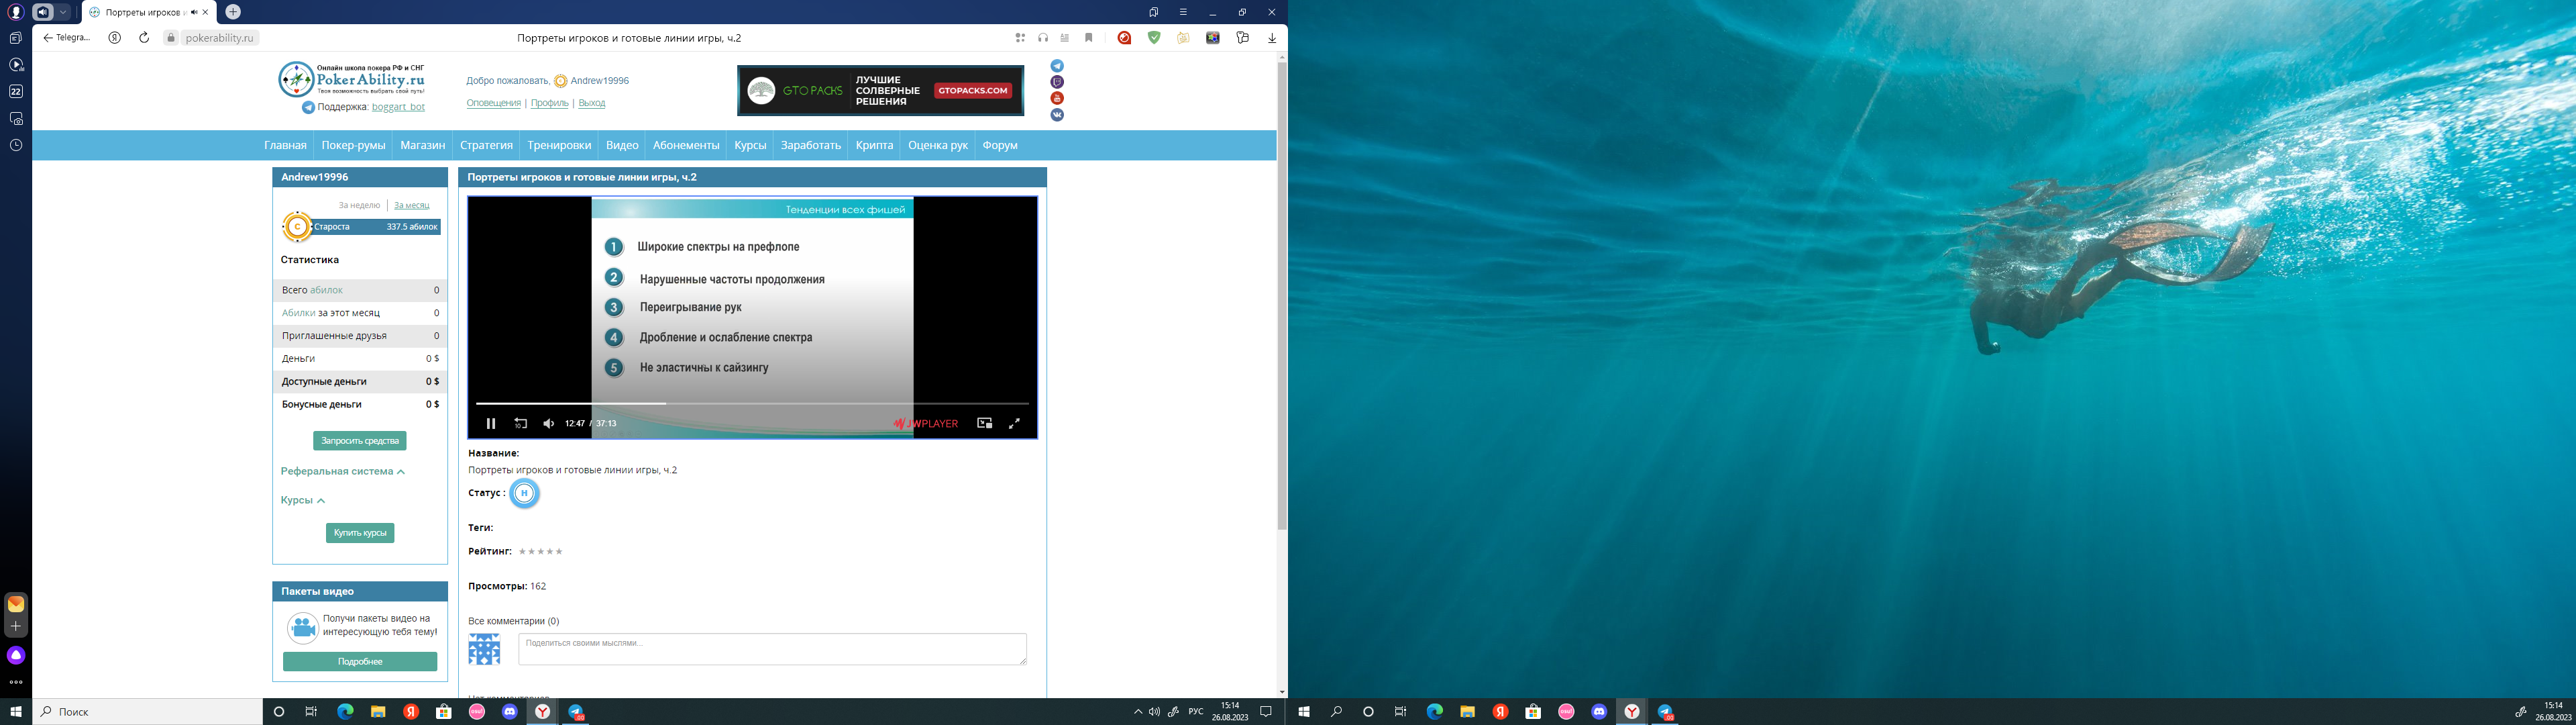Open Telegram social icon beside banner

point(1057,66)
